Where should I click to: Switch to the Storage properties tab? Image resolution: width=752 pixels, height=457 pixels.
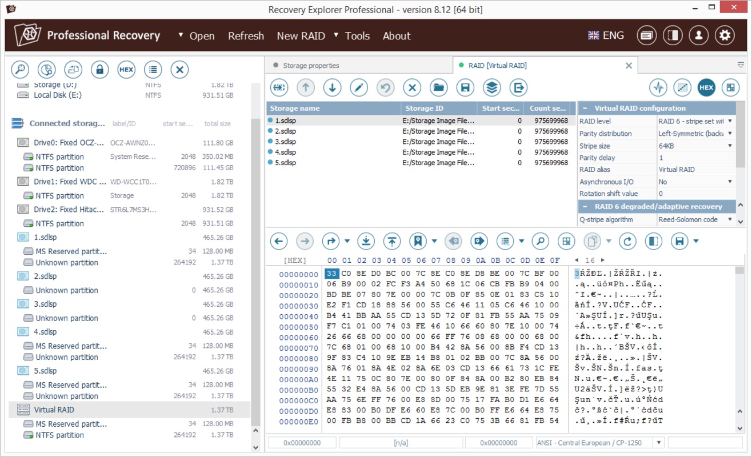[311, 66]
